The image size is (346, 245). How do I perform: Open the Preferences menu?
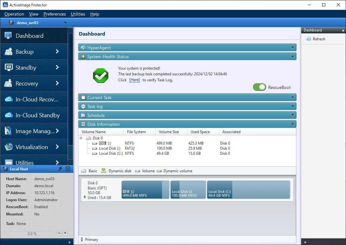54,14
